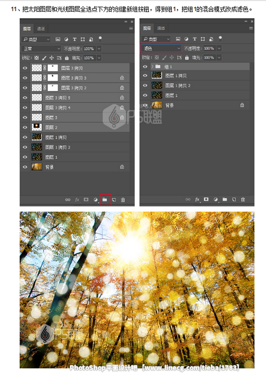Click the adjustment layer icon in left panel
Image resolution: width=266 pixels, height=377 pixels.
point(95,200)
